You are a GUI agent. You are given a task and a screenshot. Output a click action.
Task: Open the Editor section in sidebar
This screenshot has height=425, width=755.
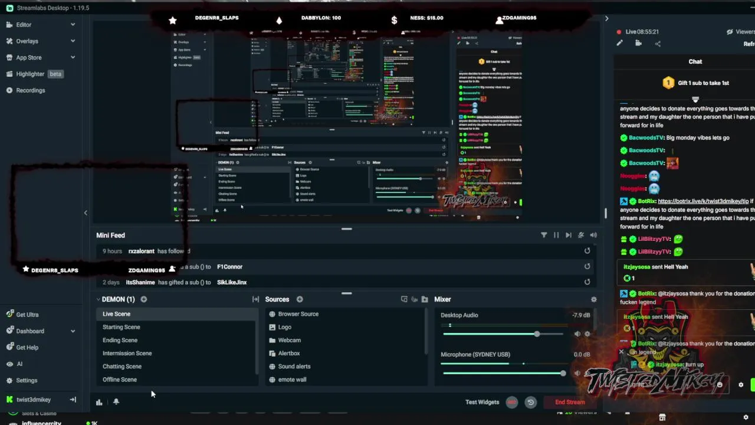[24, 25]
